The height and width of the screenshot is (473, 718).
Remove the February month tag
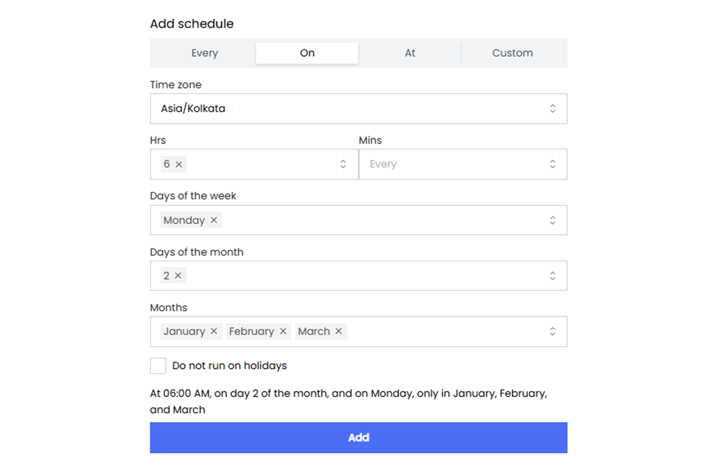[x=283, y=331]
